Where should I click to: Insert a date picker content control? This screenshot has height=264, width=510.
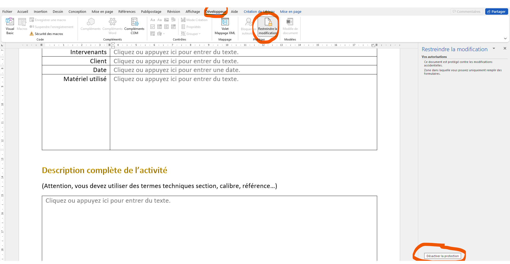click(x=173, y=27)
